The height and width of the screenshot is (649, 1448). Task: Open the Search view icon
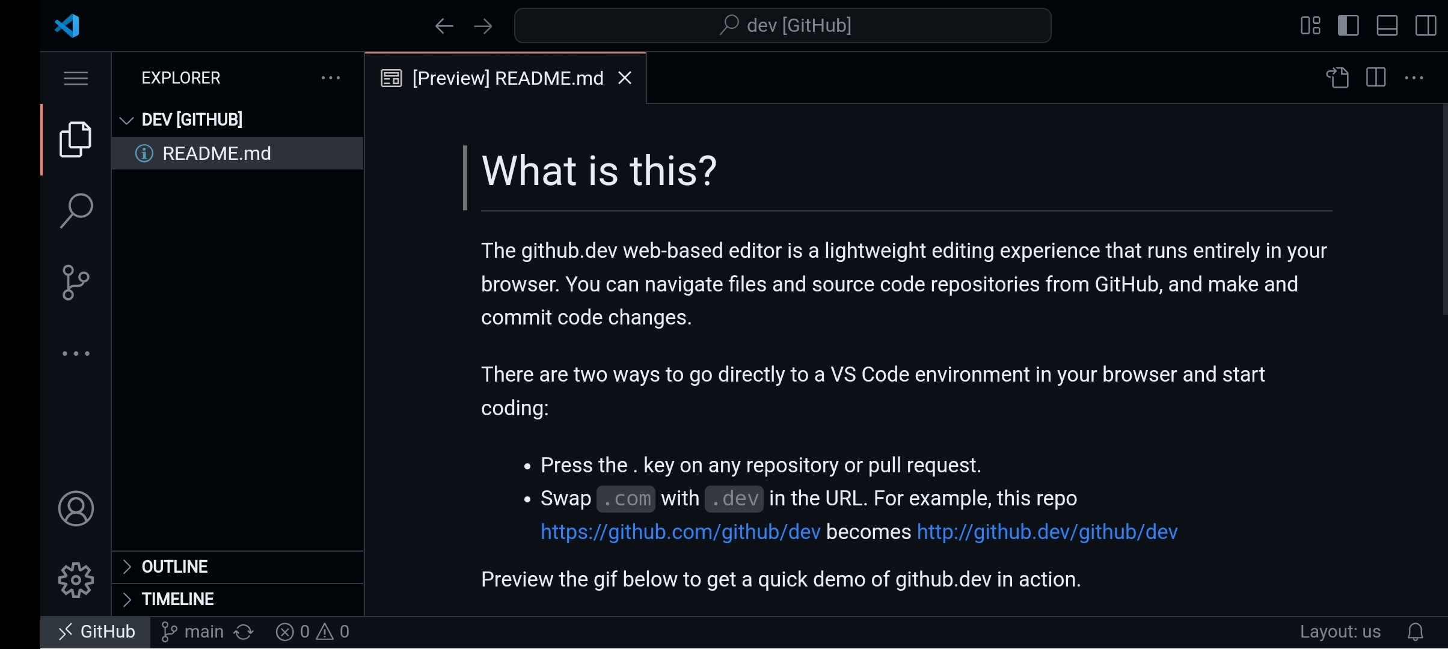pos(76,211)
